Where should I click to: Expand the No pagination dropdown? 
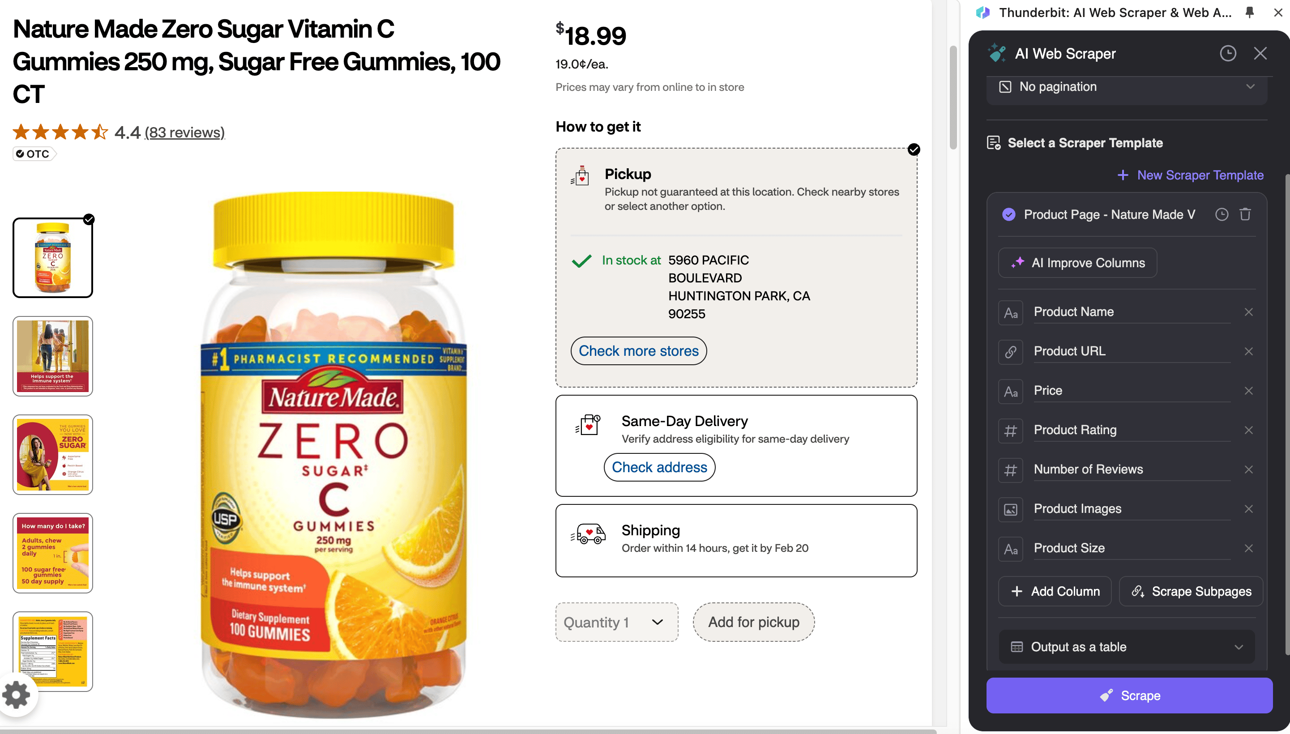[1126, 87]
